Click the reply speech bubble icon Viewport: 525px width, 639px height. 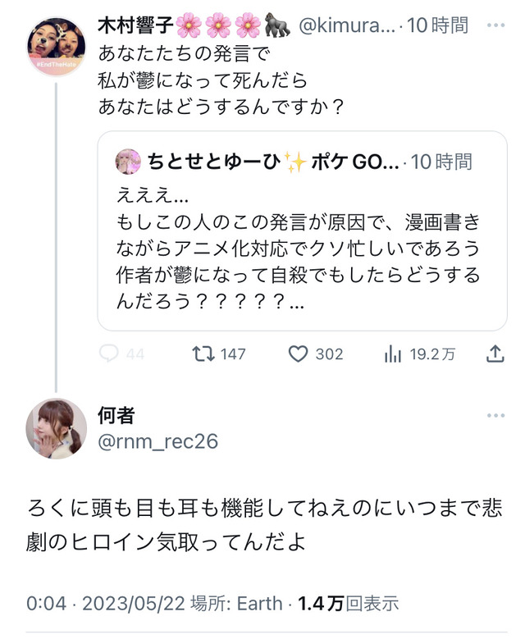coord(109,354)
